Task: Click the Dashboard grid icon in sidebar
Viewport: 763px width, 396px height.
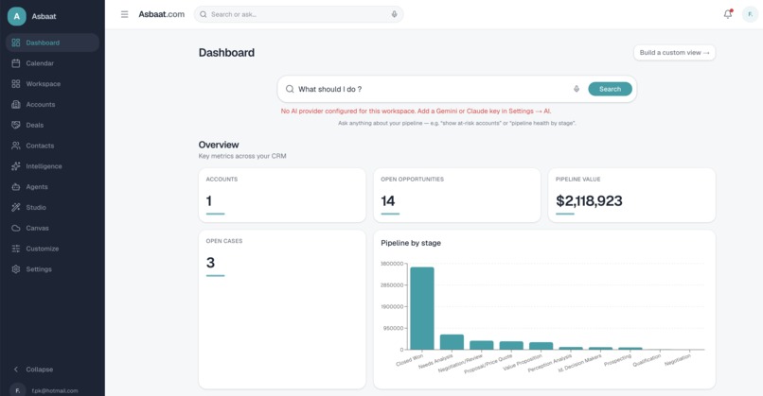Action: pos(16,43)
